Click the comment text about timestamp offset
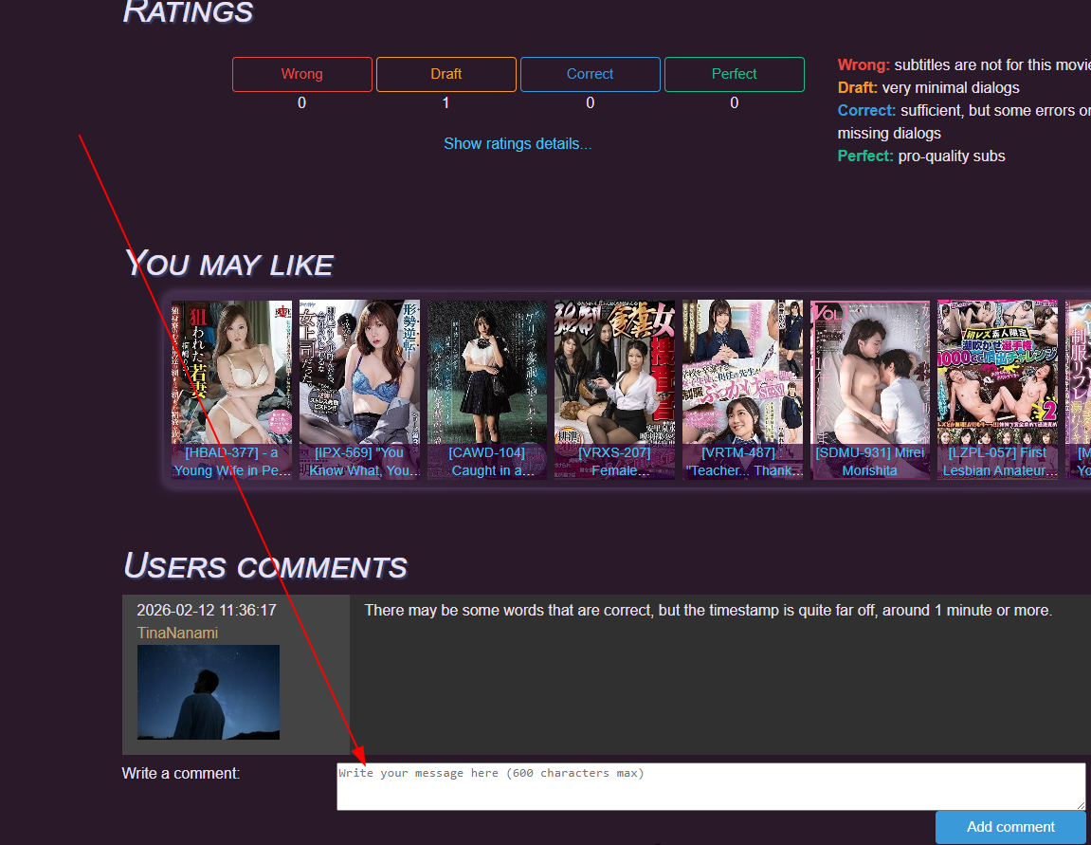The height and width of the screenshot is (845, 1091). (708, 611)
